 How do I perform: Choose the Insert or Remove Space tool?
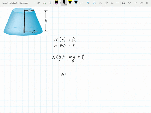pyautogui.click(x=50, y=3)
